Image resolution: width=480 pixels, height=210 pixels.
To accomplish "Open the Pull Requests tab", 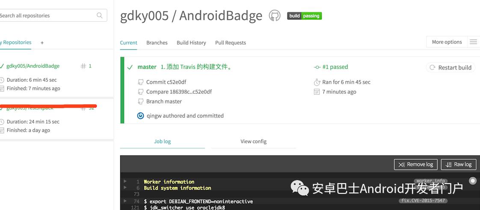I will tap(231, 43).
